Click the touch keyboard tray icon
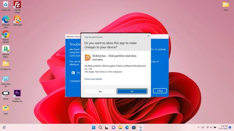Viewport: 234px width, 131px height. (203, 127)
